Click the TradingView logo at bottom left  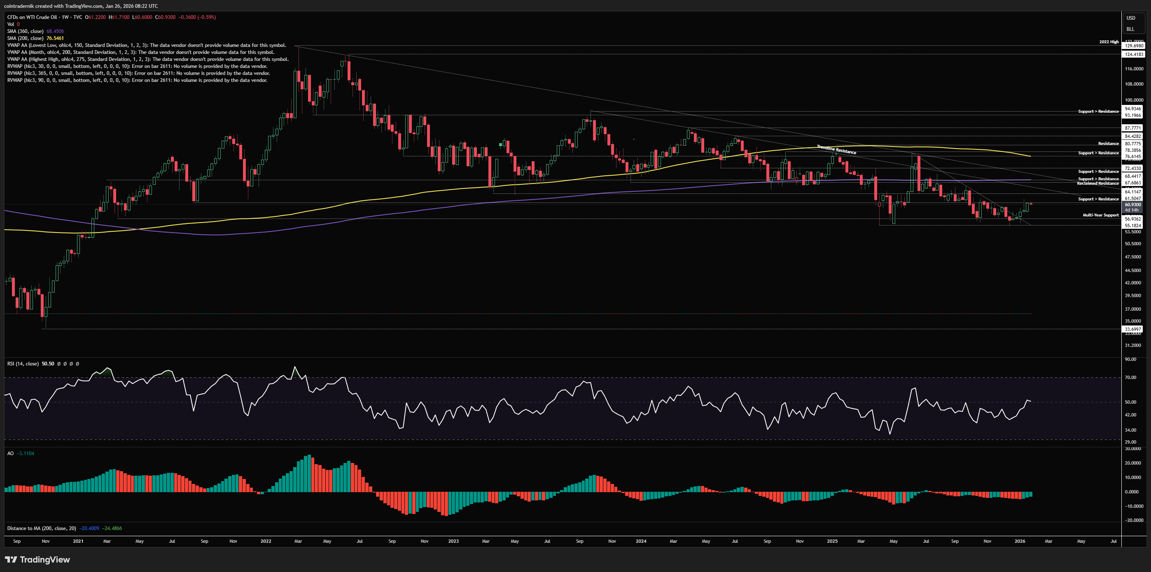click(x=37, y=560)
